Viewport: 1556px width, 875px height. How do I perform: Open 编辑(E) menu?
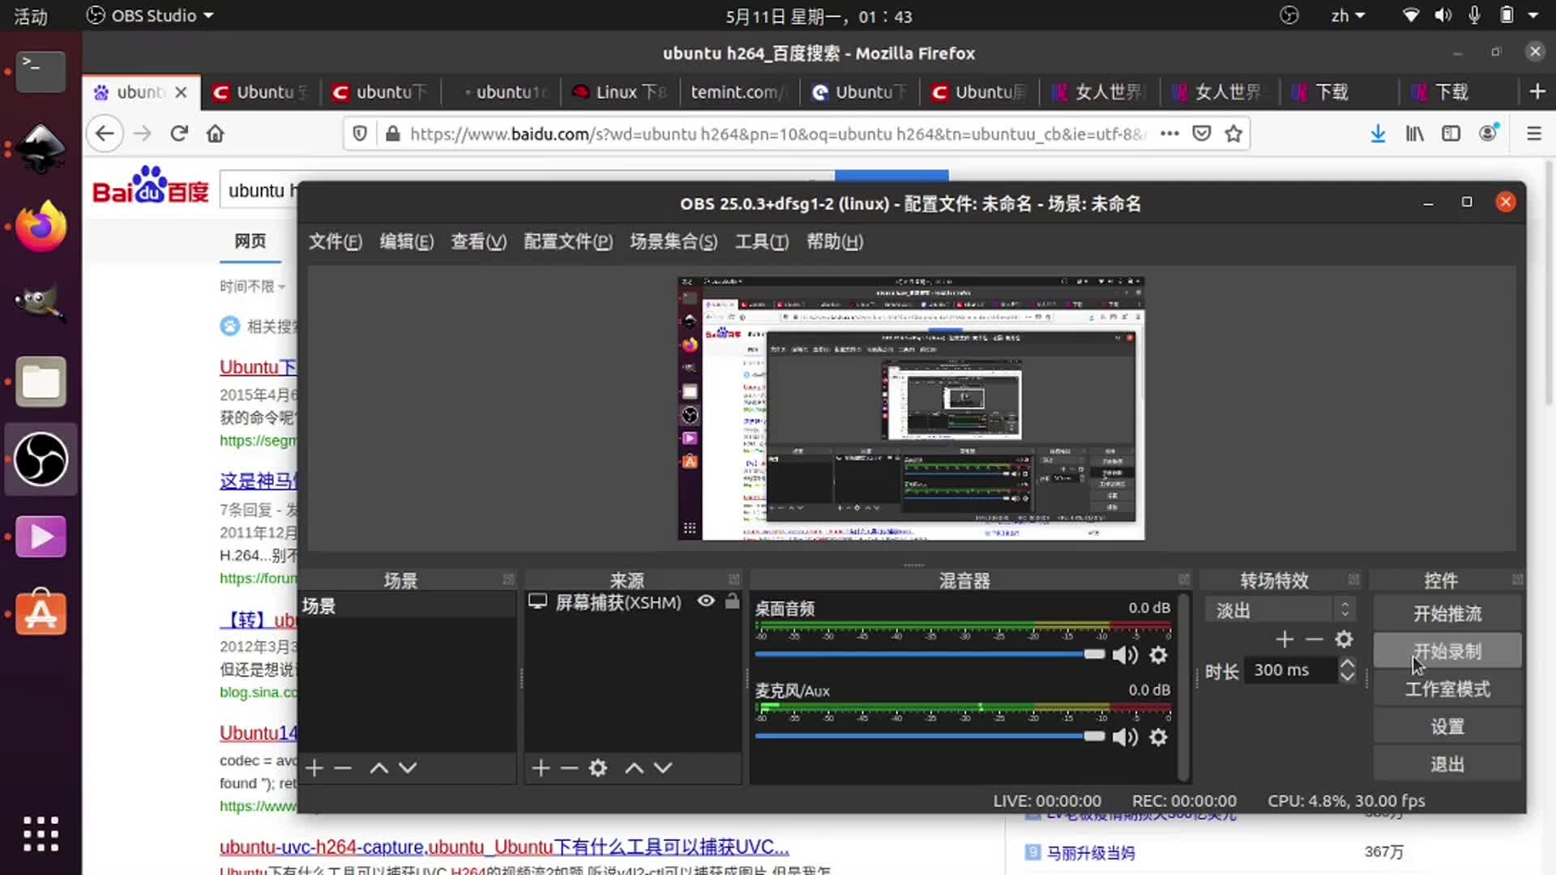[x=407, y=241]
